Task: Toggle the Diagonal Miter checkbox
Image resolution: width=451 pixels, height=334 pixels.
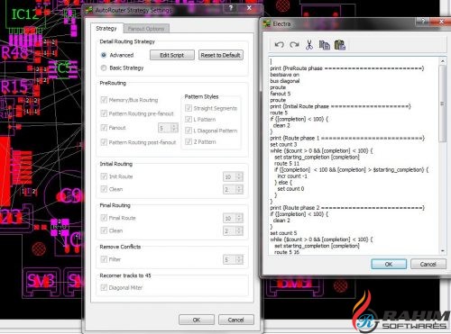Action: click(104, 287)
